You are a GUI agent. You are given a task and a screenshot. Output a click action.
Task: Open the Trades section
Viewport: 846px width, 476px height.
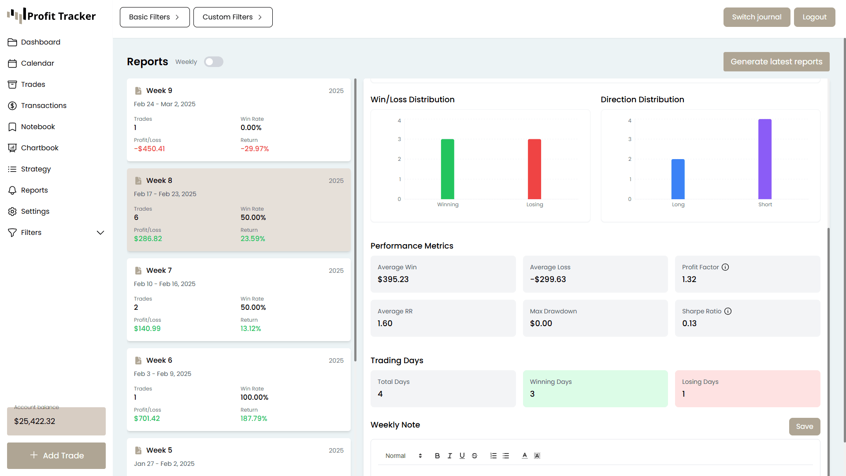[x=33, y=84]
